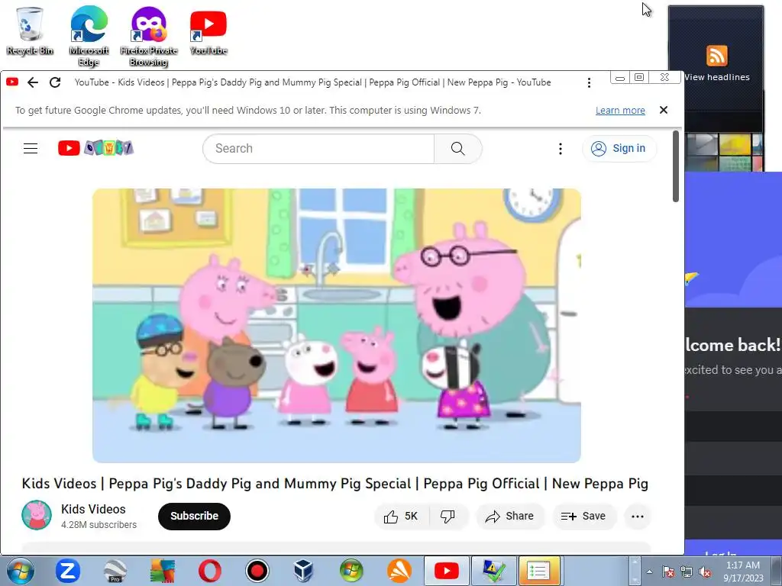Open the orange Avast taskbar icon
Image resolution: width=782 pixels, height=586 pixels.
coord(399,571)
